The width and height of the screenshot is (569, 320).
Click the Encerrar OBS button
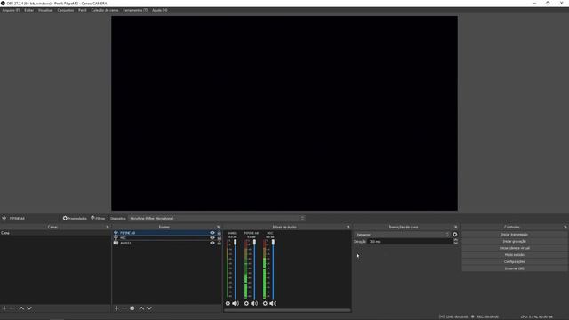coord(514,268)
